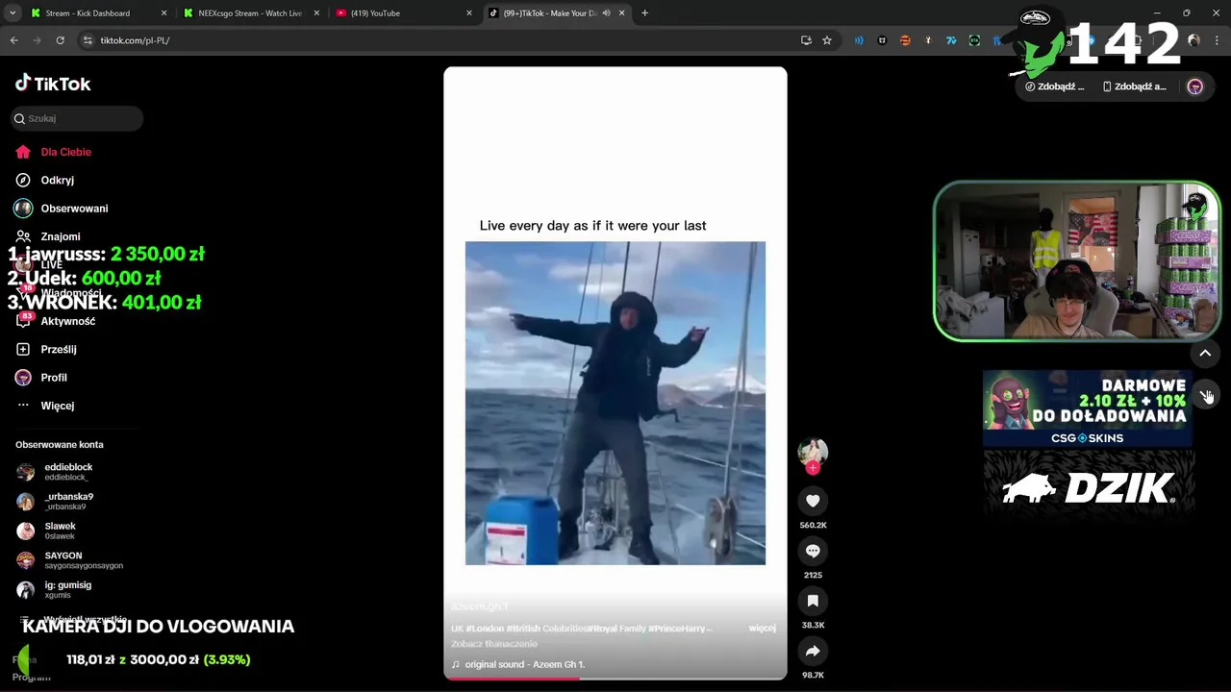Expand the Więcej sidebar menu
Image resolution: width=1231 pixels, height=692 pixels.
click(45, 406)
